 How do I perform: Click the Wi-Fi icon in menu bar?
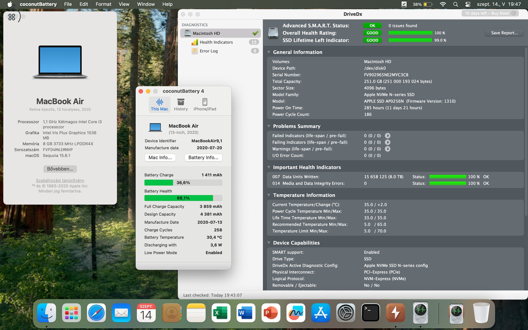click(x=443, y=4)
